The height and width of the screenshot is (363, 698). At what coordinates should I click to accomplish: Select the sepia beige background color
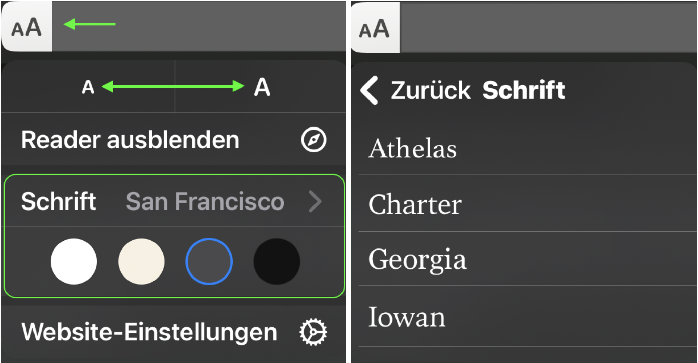(x=141, y=261)
